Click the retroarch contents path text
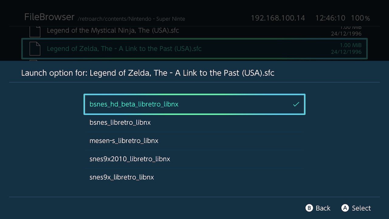 (131, 19)
